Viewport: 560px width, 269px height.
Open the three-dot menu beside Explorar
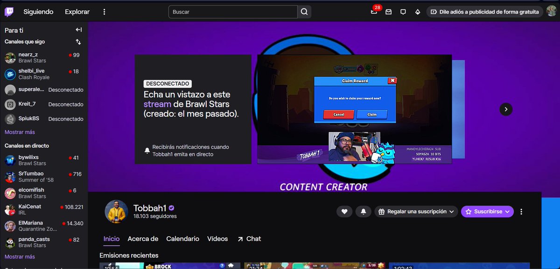(104, 12)
